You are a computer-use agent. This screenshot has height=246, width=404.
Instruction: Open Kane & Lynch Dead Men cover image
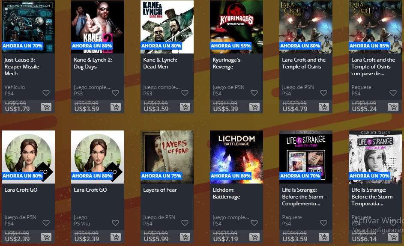click(x=167, y=27)
